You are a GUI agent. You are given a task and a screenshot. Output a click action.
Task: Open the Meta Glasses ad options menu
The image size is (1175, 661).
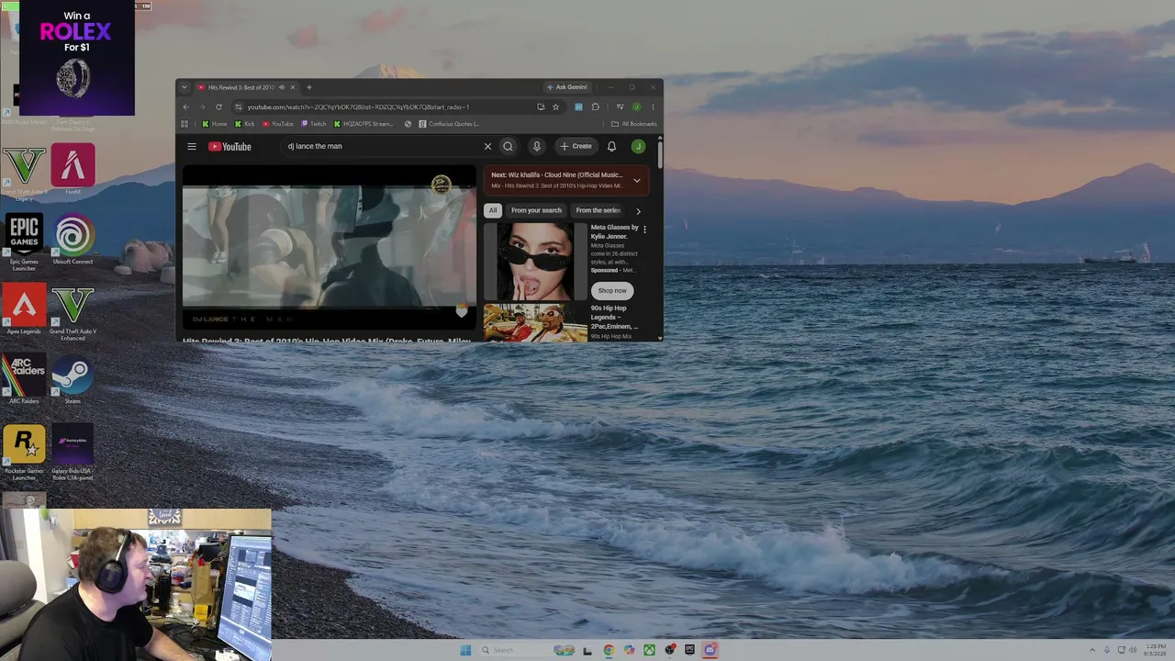click(x=644, y=230)
